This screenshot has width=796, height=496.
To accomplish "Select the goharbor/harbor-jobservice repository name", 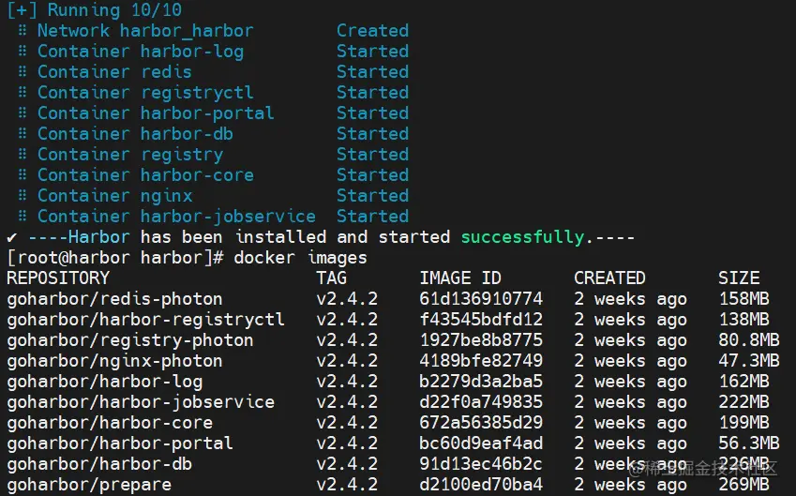I will [141, 402].
